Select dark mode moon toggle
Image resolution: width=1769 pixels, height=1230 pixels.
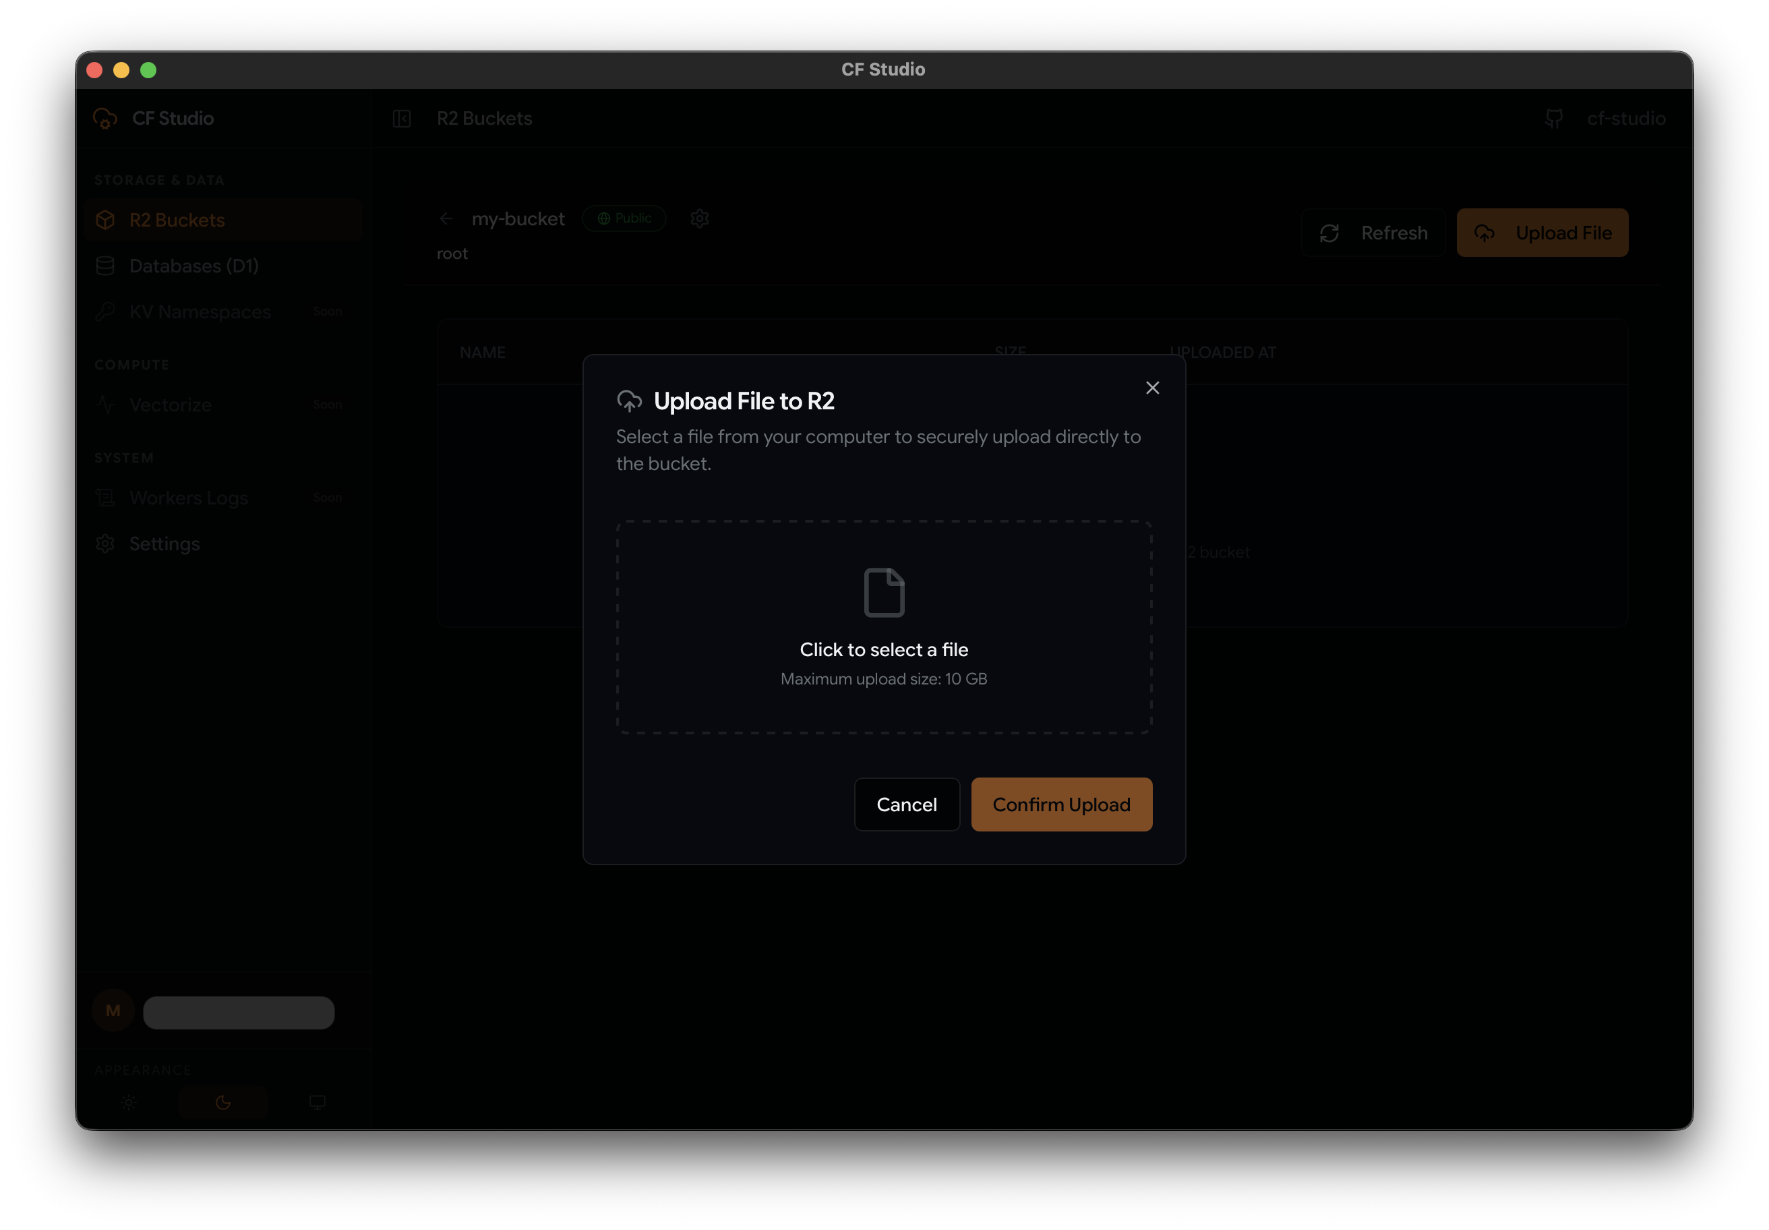(223, 1102)
